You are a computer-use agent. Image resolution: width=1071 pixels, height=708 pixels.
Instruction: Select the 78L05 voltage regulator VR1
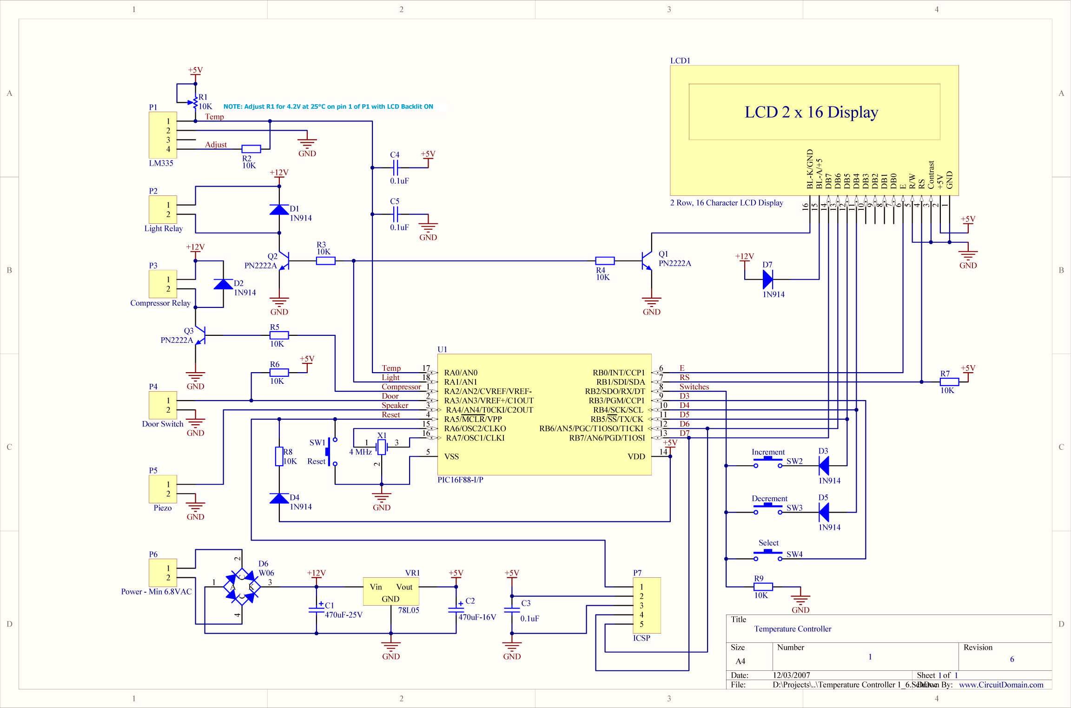tap(390, 592)
